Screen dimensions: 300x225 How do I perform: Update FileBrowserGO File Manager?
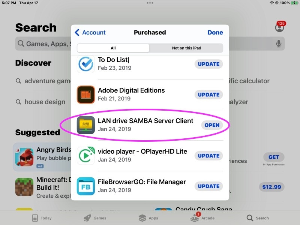click(208, 186)
